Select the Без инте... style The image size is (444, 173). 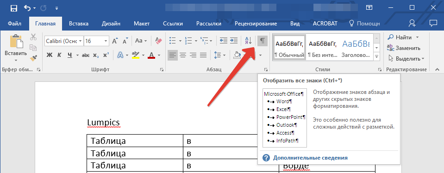point(323,48)
